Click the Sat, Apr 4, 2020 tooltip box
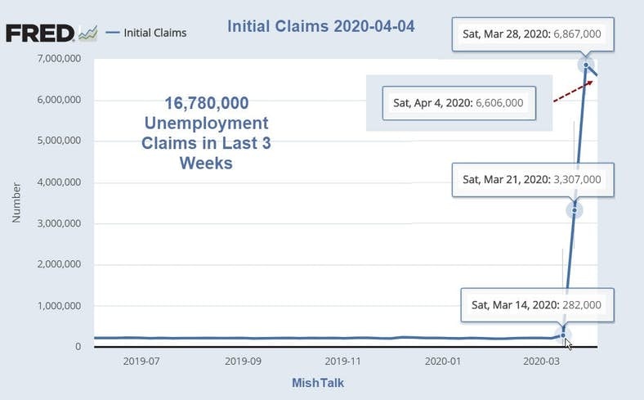This screenshot has width=644, height=400. [458, 103]
